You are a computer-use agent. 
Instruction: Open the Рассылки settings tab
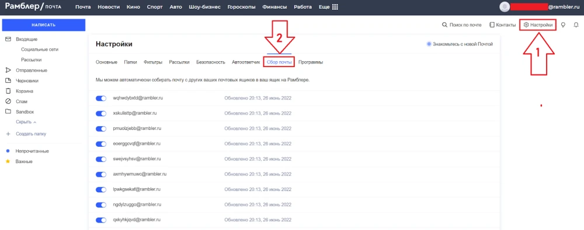[179, 62]
